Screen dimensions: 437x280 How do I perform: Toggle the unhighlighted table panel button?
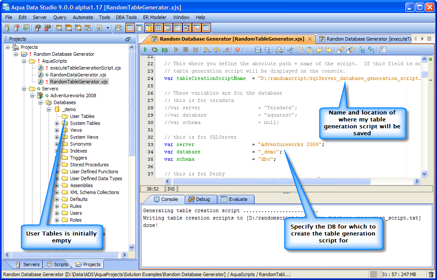pyautogui.click(x=140, y=28)
